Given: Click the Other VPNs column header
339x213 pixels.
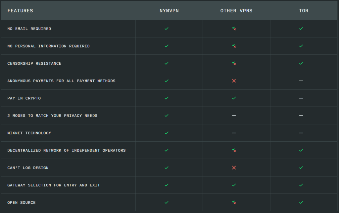Looking at the screenshot, I should [x=236, y=11].
